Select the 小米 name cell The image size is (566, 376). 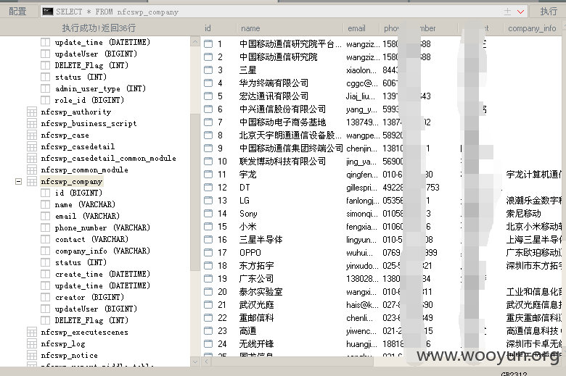click(248, 227)
